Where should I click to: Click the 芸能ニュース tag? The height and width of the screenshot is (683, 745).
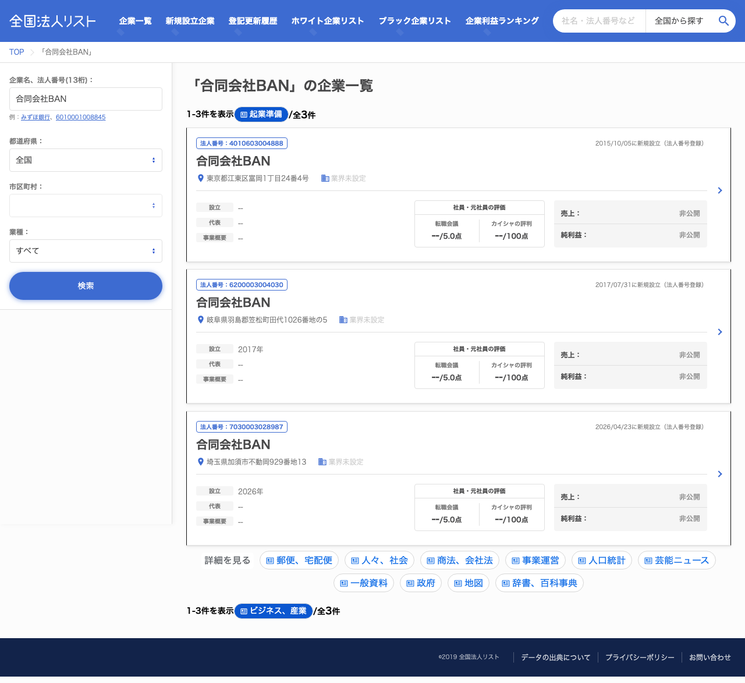(677, 560)
